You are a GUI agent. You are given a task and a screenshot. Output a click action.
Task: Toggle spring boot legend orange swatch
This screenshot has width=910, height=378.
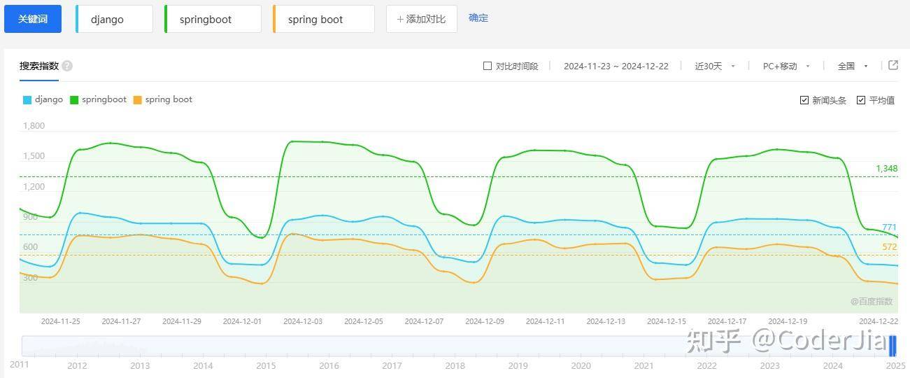pyautogui.click(x=138, y=100)
